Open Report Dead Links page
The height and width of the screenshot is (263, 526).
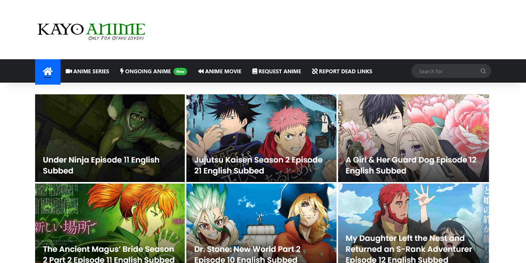pos(342,71)
